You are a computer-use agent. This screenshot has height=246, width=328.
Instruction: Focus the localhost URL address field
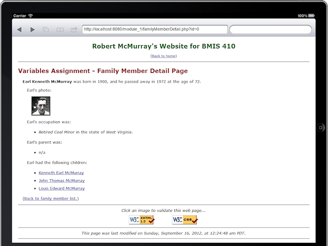click(155, 30)
